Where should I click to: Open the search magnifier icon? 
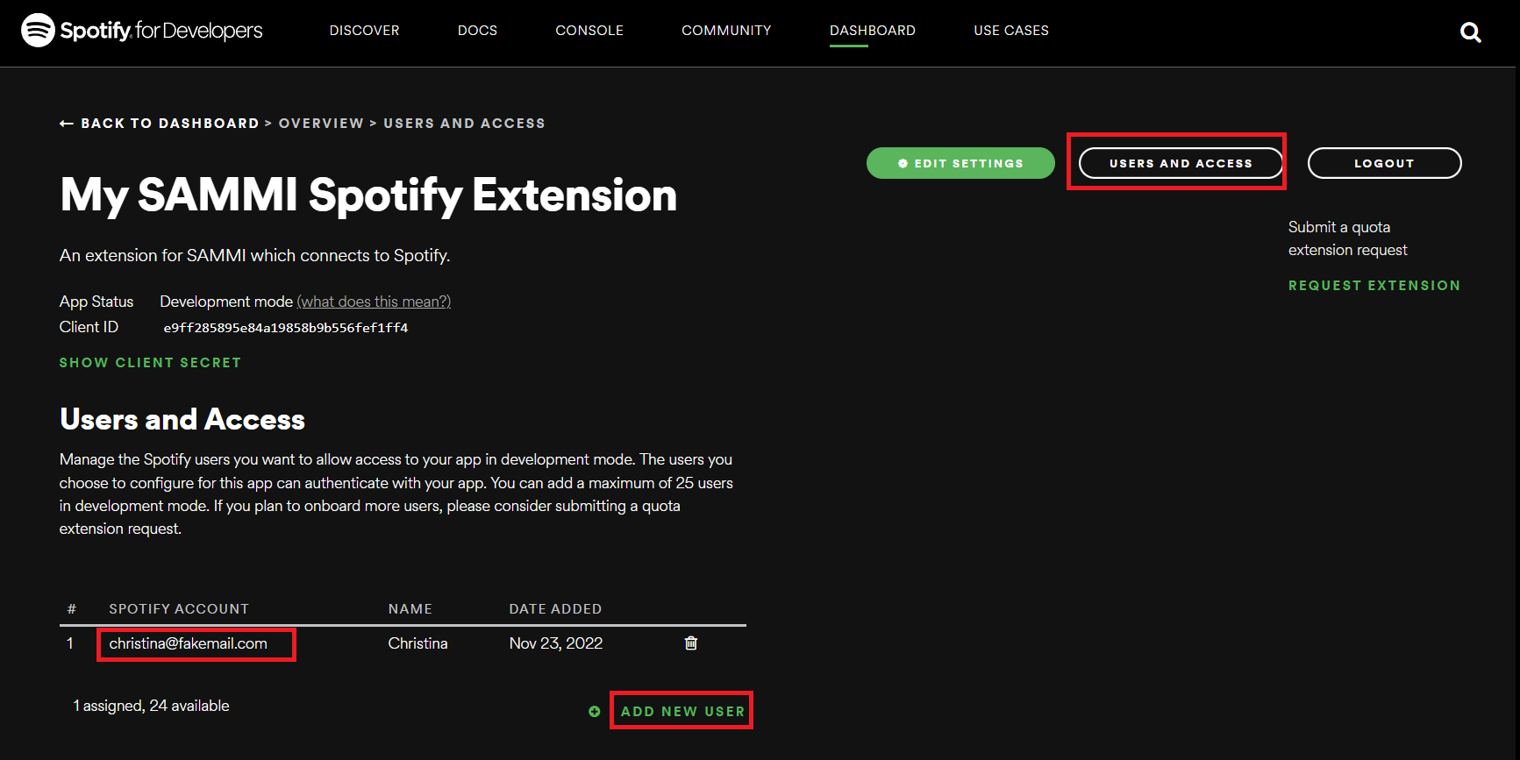(x=1470, y=32)
